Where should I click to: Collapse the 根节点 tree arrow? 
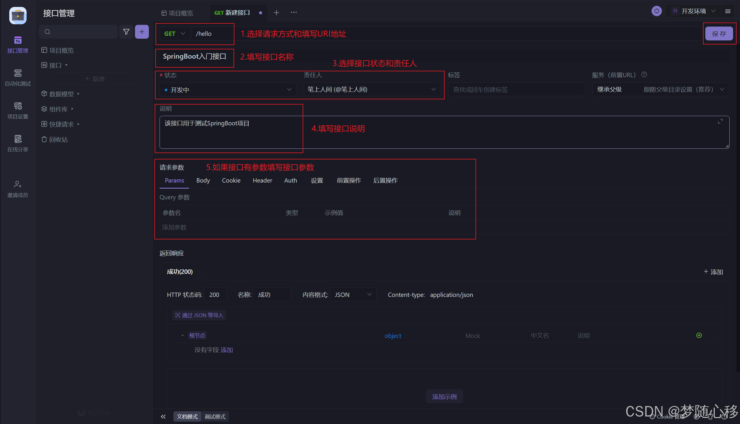[182, 335]
